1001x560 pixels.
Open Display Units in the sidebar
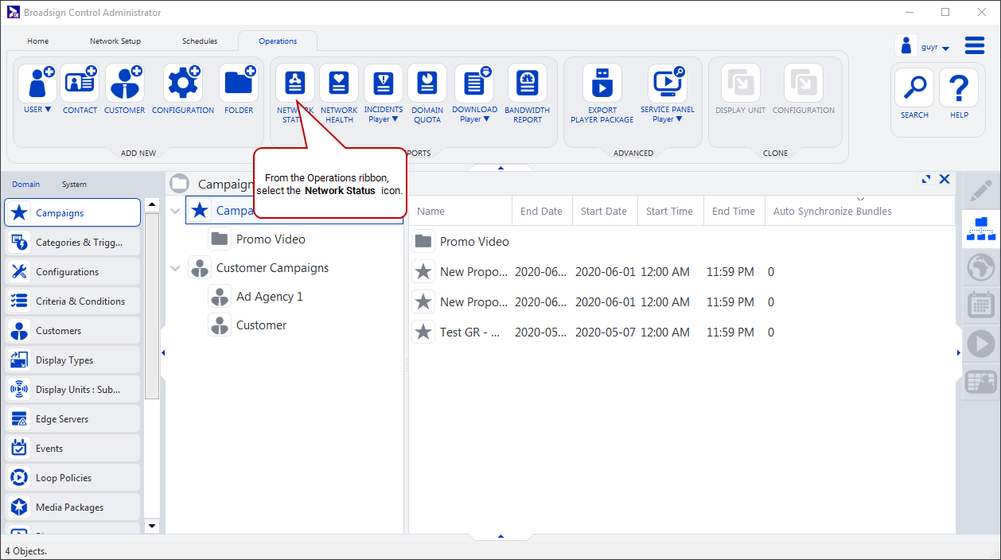coord(72,390)
